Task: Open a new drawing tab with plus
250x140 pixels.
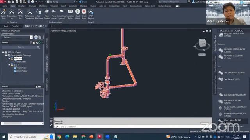Action: 51,26
